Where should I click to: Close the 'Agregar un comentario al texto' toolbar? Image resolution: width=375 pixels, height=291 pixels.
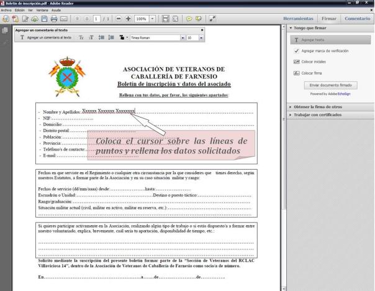[202, 30]
